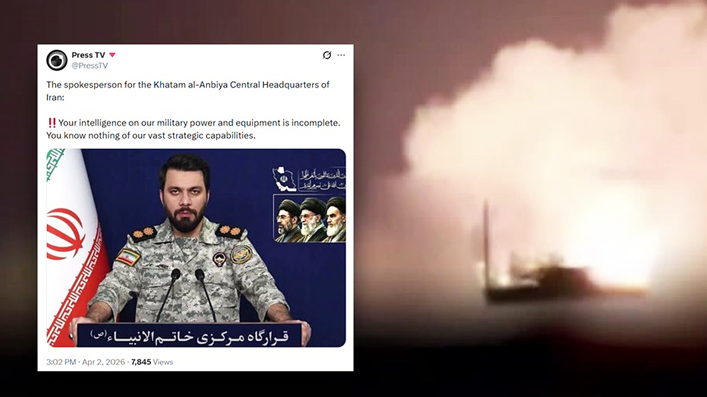This screenshot has width=707, height=397.
Task: Open the @PressTV handle link
Action: (x=89, y=66)
